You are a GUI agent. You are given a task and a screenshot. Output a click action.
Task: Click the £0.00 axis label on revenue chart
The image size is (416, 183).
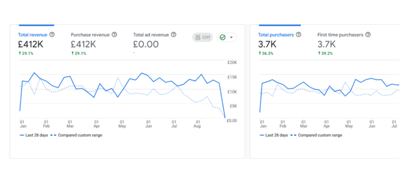click(232, 121)
